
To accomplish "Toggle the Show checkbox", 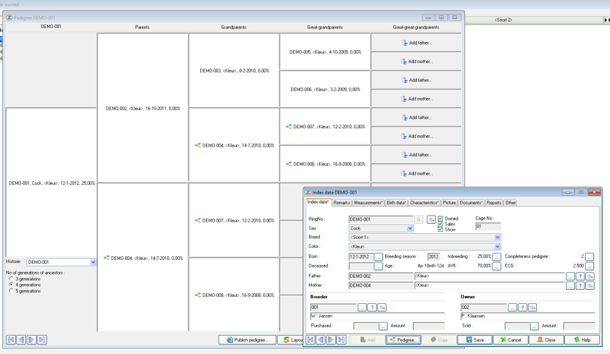I will [x=440, y=229].
